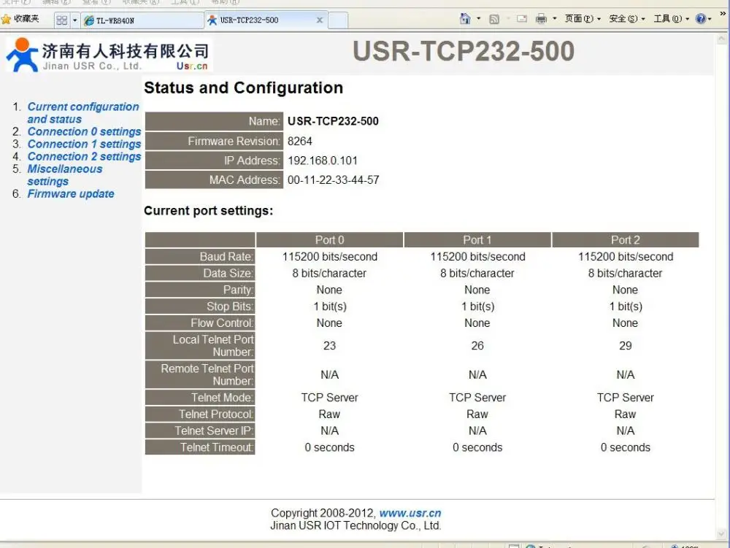730x548 pixels.
Task: Click the vertical scrollbar down arrow
Action: [x=722, y=533]
